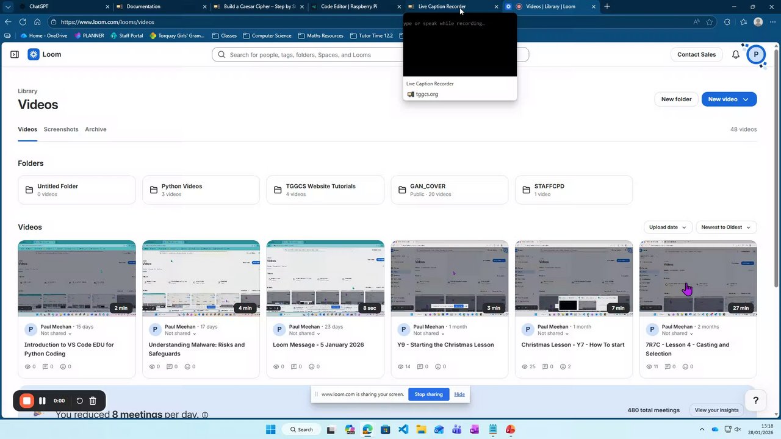The width and height of the screenshot is (781, 439).
Task: Open File Explorer from taskbar
Action: point(421,429)
